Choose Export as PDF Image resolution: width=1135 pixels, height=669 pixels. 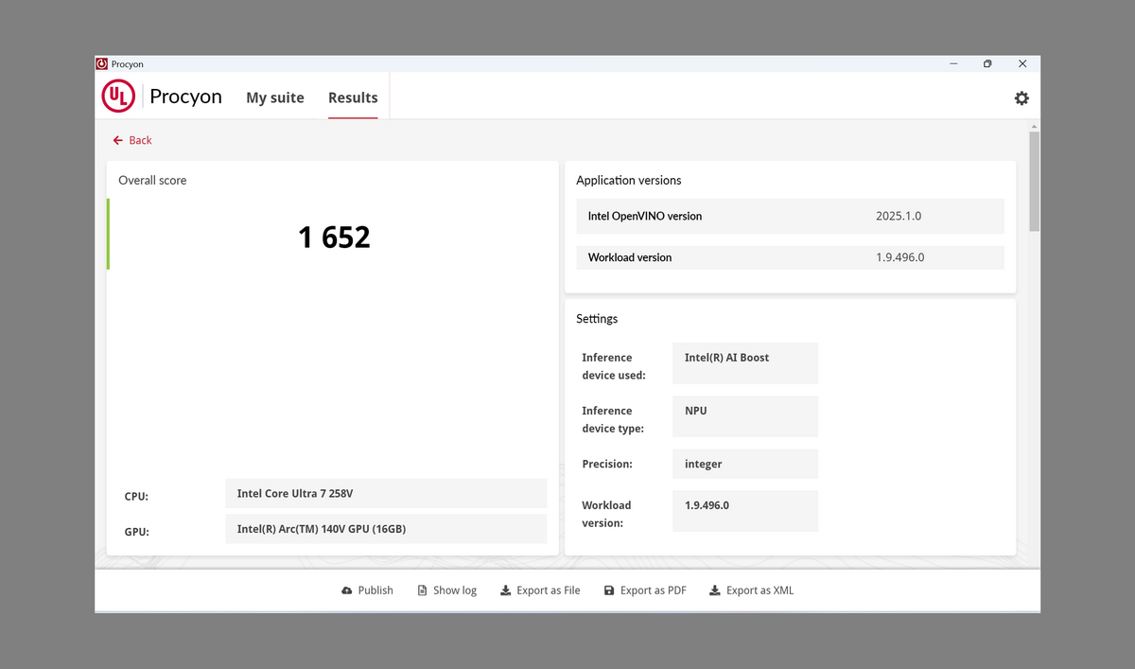[645, 590]
